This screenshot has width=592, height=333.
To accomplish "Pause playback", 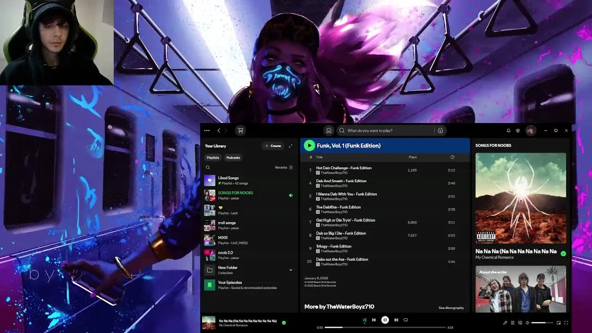I will point(385,320).
